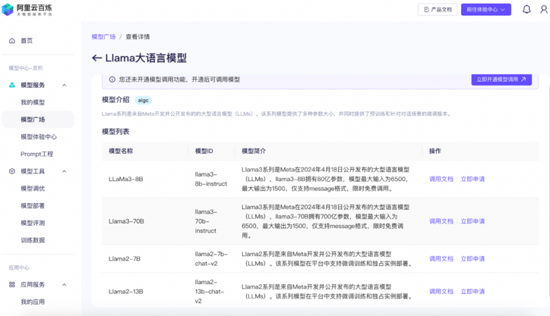The image size is (550, 316).
Task: Collapse the 模型工具 section chevron
Action: (64, 171)
